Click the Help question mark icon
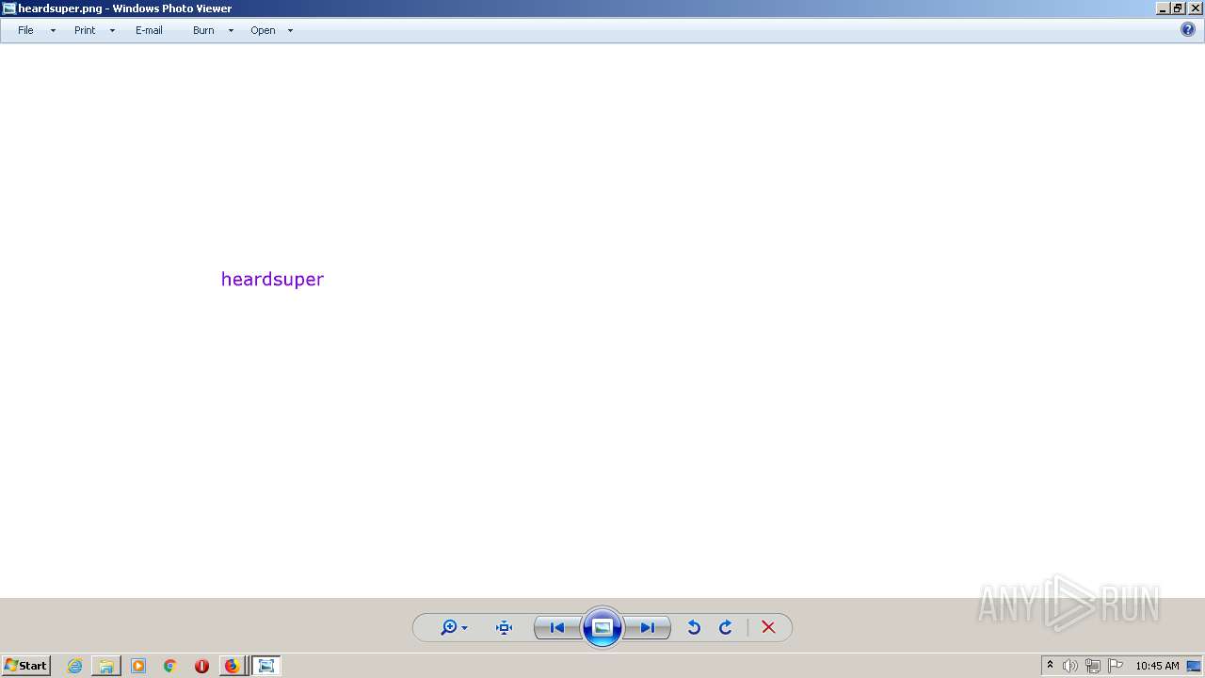Viewport: 1205px width, 678px height. [1188, 29]
